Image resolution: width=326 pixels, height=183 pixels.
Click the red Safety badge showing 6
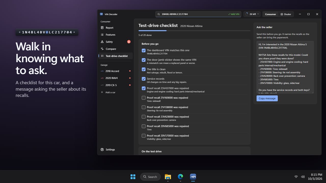(129, 42)
